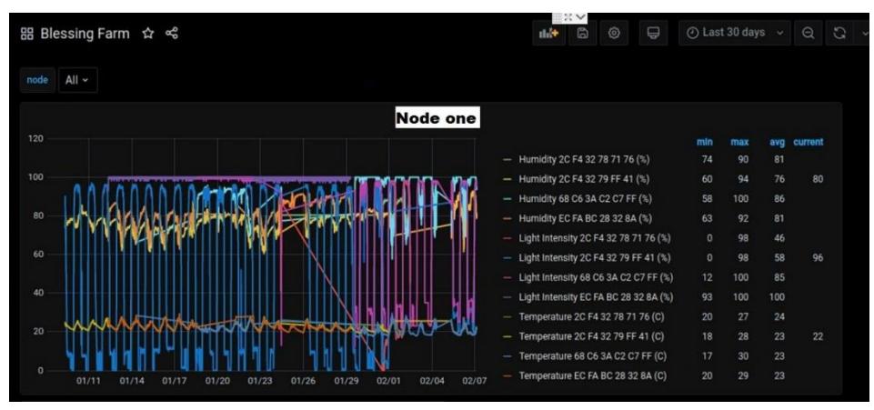This screenshot has width=874, height=410.
Task: Sort legend by the avg column header
Action: click(777, 142)
